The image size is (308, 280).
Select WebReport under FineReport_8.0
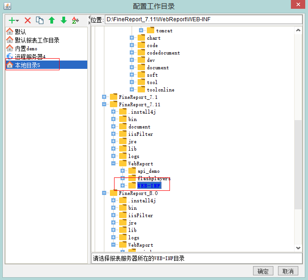(x=140, y=245)
